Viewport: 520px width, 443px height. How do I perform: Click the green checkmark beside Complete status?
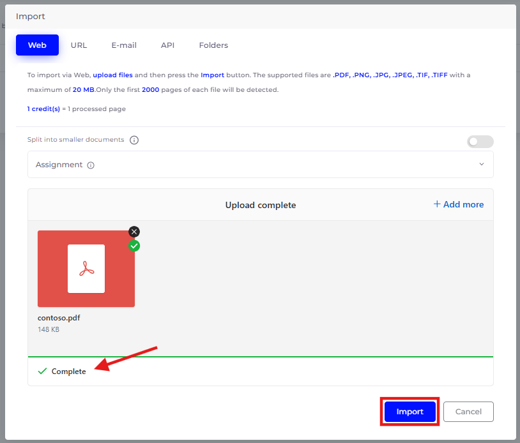(42, 371)
